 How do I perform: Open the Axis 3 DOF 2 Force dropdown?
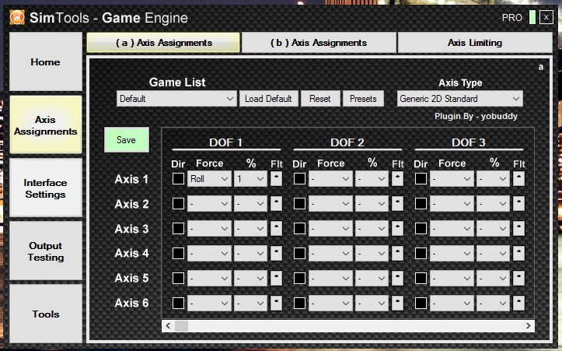click(x=330, y=228)
